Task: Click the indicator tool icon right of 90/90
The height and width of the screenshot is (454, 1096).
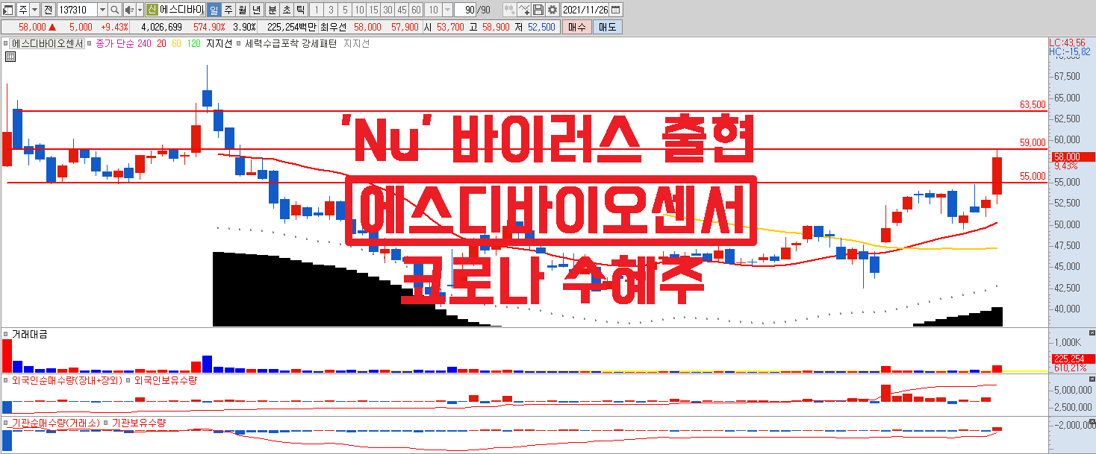Action: pyautogui.click(x=509, y=10)
